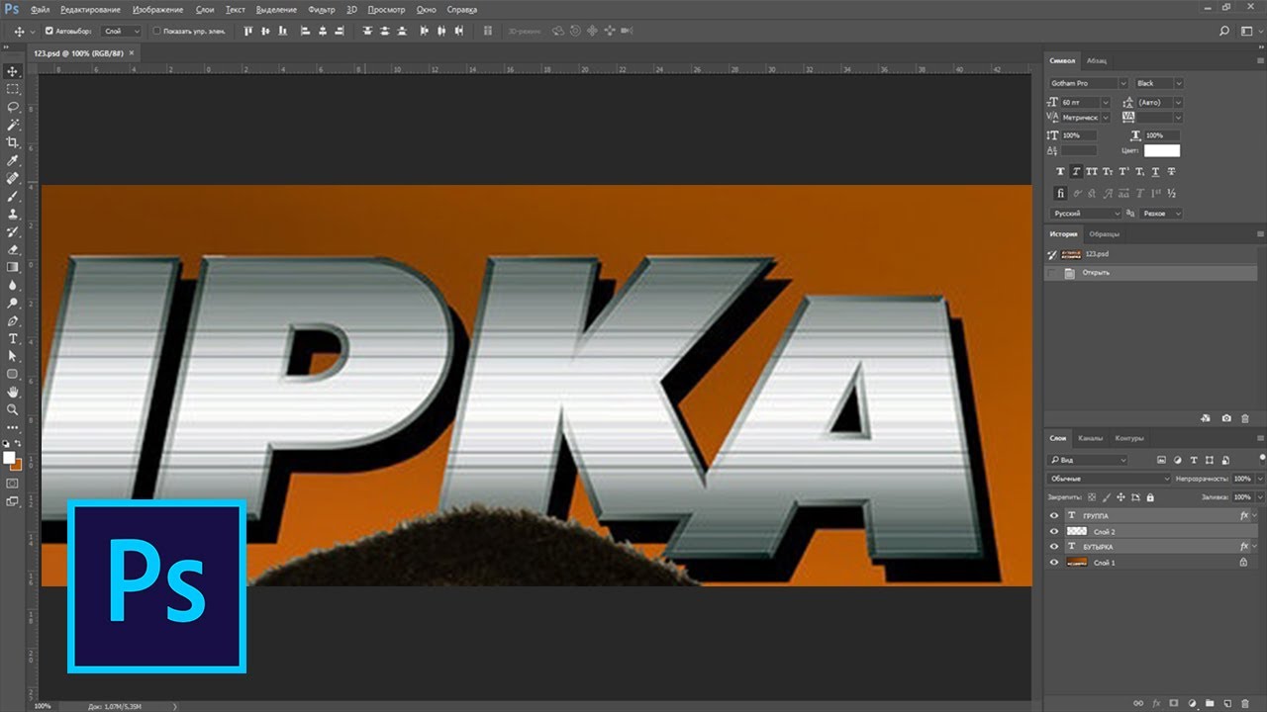1267x712 pixels.
Task: Click the delete layer trash icon
Action: [1244, 703]
